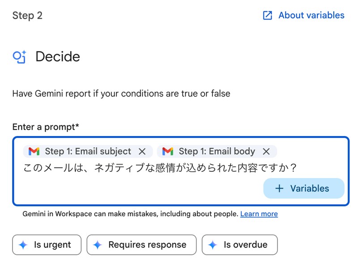Choose the Is overdue suggestion
Image resolution: width=358 pixels, height=265 pixels.
(245, 245)
